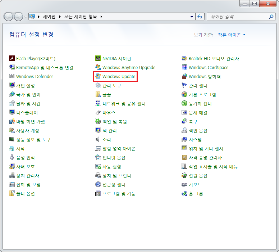This screenshot has width=279, height=252.
Task: Open the recent pages dropdown near nav buttons
Action: tap(26, 17)
